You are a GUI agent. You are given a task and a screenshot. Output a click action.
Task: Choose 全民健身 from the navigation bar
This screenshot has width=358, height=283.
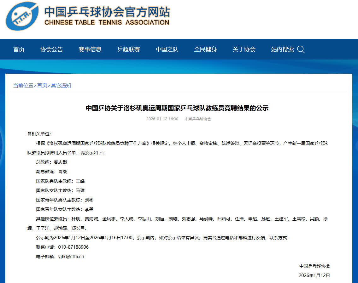point(205,49)
